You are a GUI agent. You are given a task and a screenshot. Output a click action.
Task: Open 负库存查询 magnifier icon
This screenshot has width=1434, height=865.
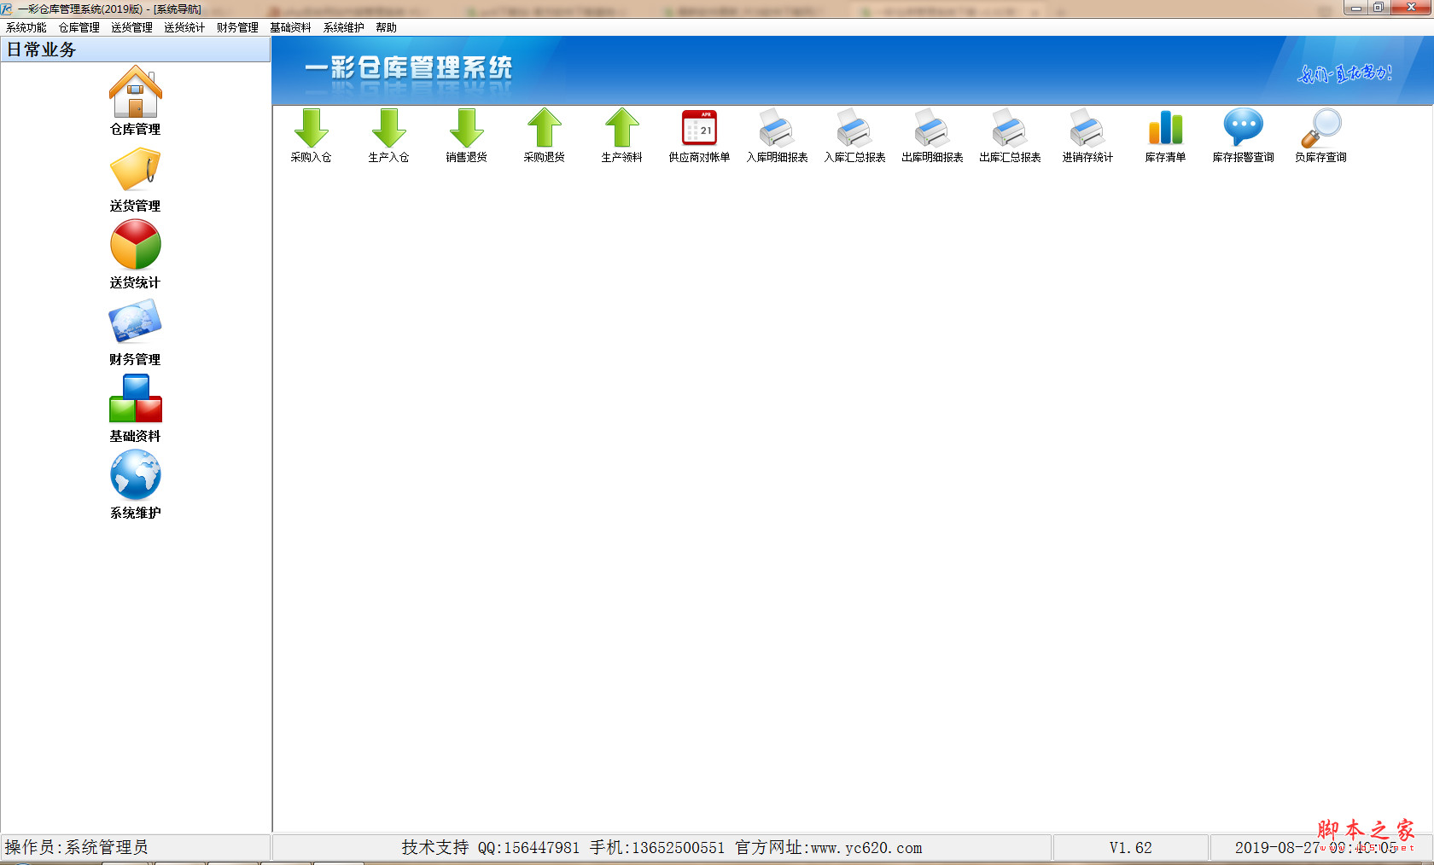click(x=1320, y=129)
